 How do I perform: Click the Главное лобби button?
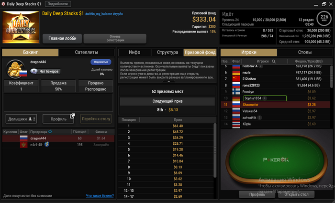tap(62, 38)
